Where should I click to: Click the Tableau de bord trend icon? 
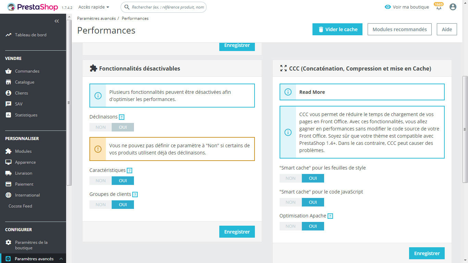pos(8,35)
